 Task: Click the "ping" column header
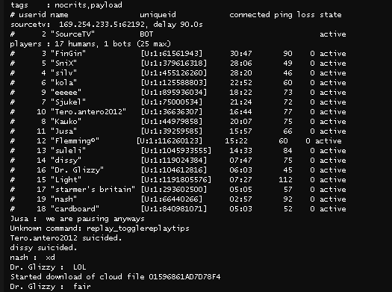tap(283, 15)
